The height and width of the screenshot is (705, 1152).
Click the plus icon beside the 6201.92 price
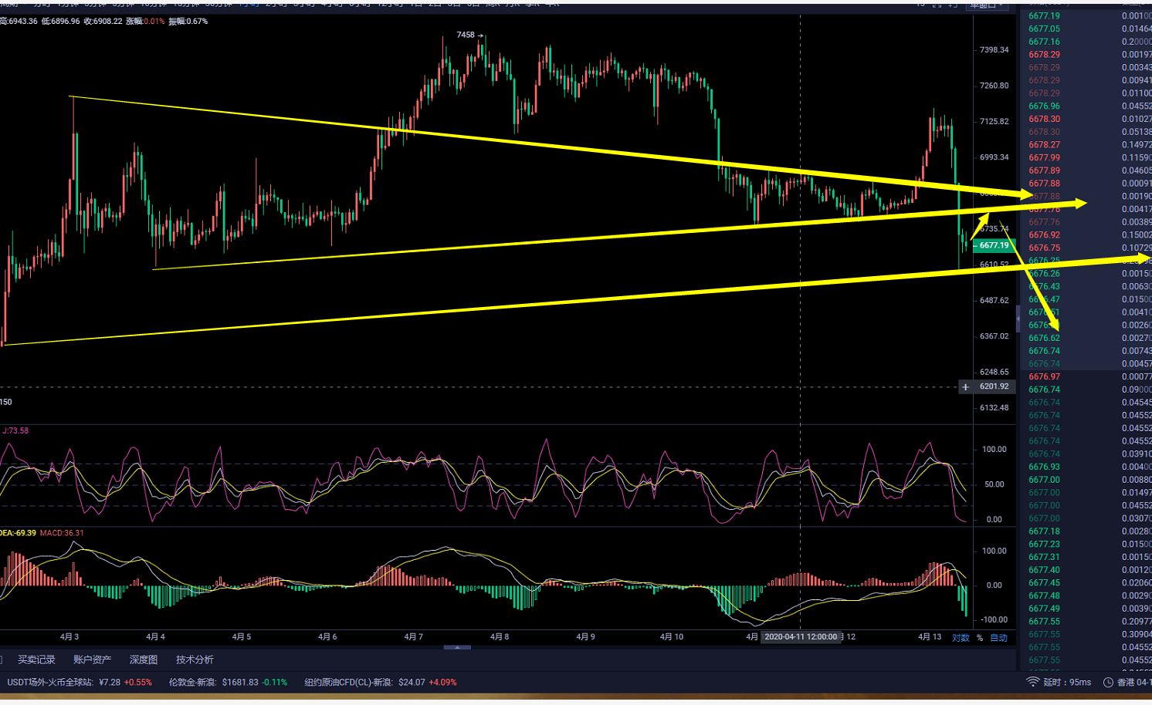pyautogui.click(x=965, y=387)
